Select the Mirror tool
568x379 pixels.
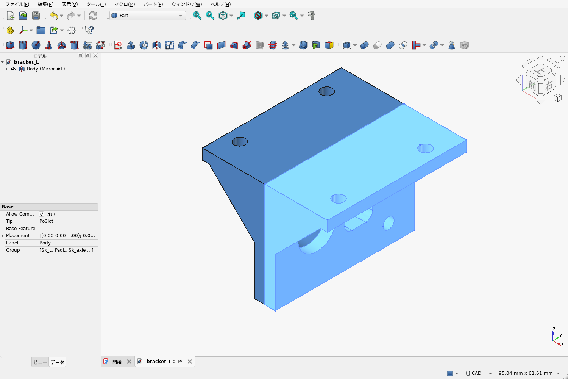pos(157,45)
